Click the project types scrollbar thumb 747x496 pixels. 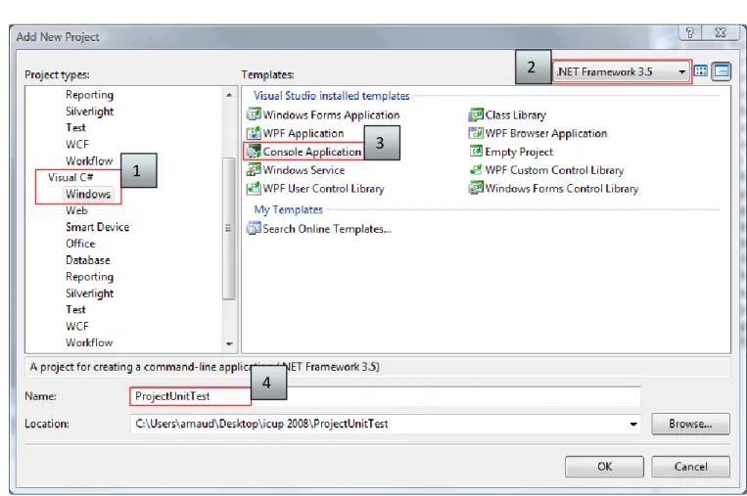coord(229,229)
